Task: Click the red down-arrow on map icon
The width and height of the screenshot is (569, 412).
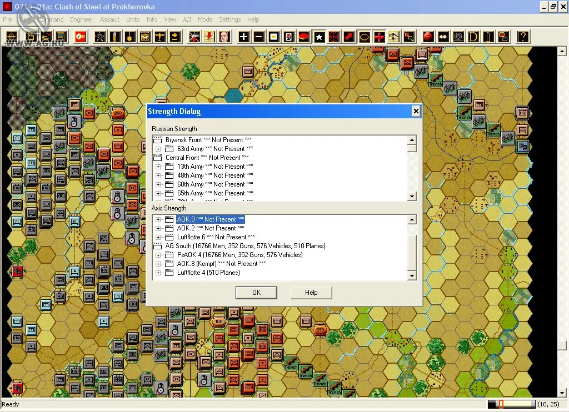Action: tap(209, 37)
